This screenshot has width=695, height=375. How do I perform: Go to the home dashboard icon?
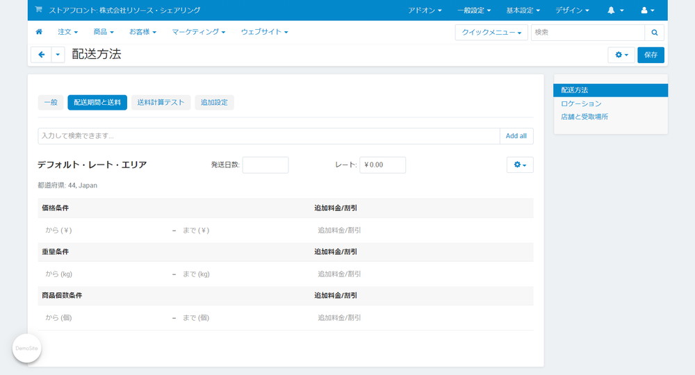click(39, 32)
